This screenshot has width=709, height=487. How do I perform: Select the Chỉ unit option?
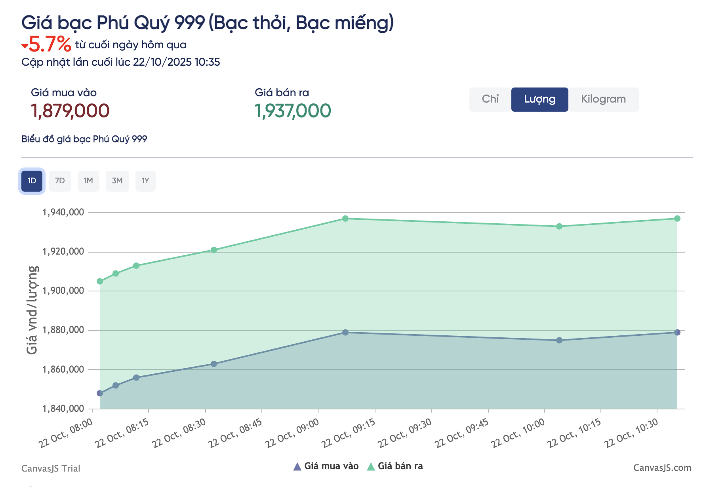tap(490, 99)
